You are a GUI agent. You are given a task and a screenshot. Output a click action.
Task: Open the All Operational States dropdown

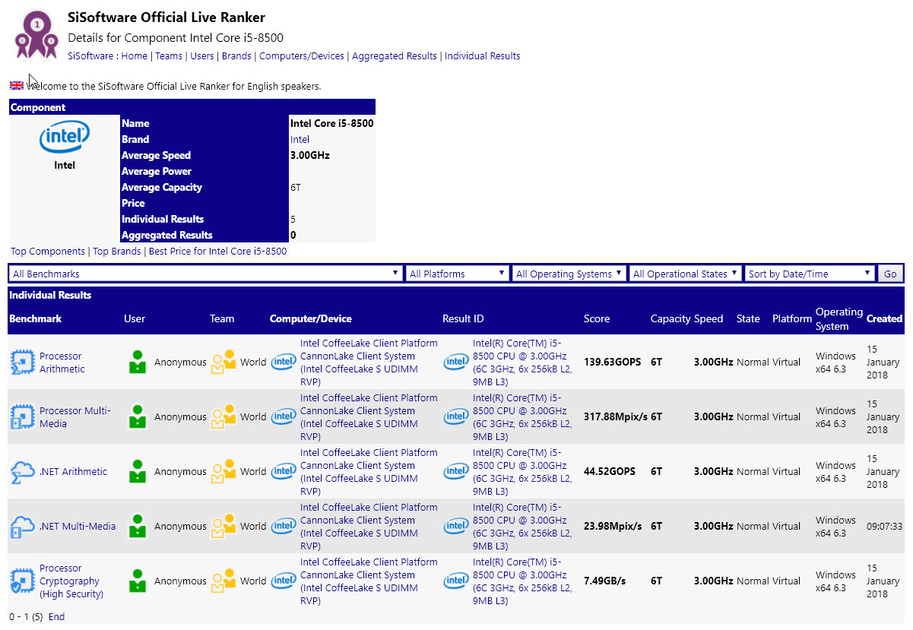coord(686,274)
